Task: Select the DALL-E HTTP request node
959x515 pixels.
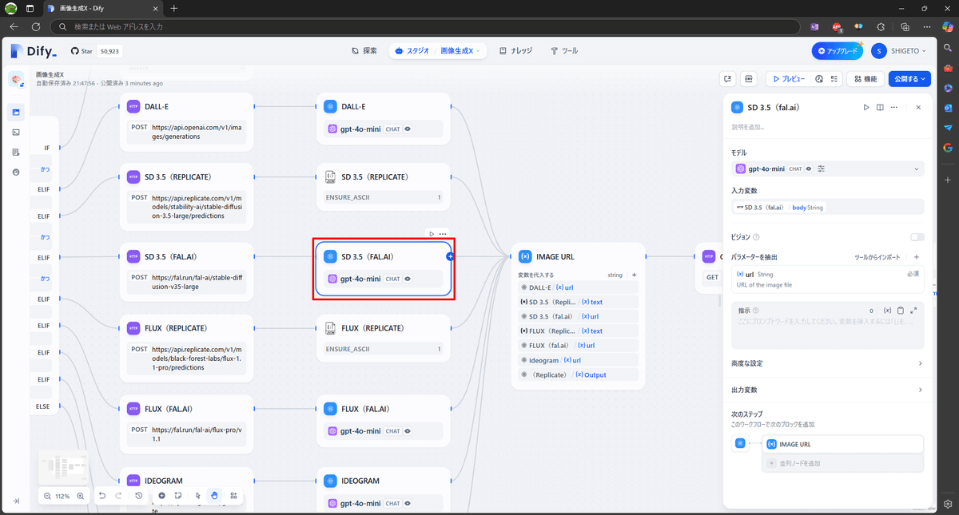Action: [186, 121]
